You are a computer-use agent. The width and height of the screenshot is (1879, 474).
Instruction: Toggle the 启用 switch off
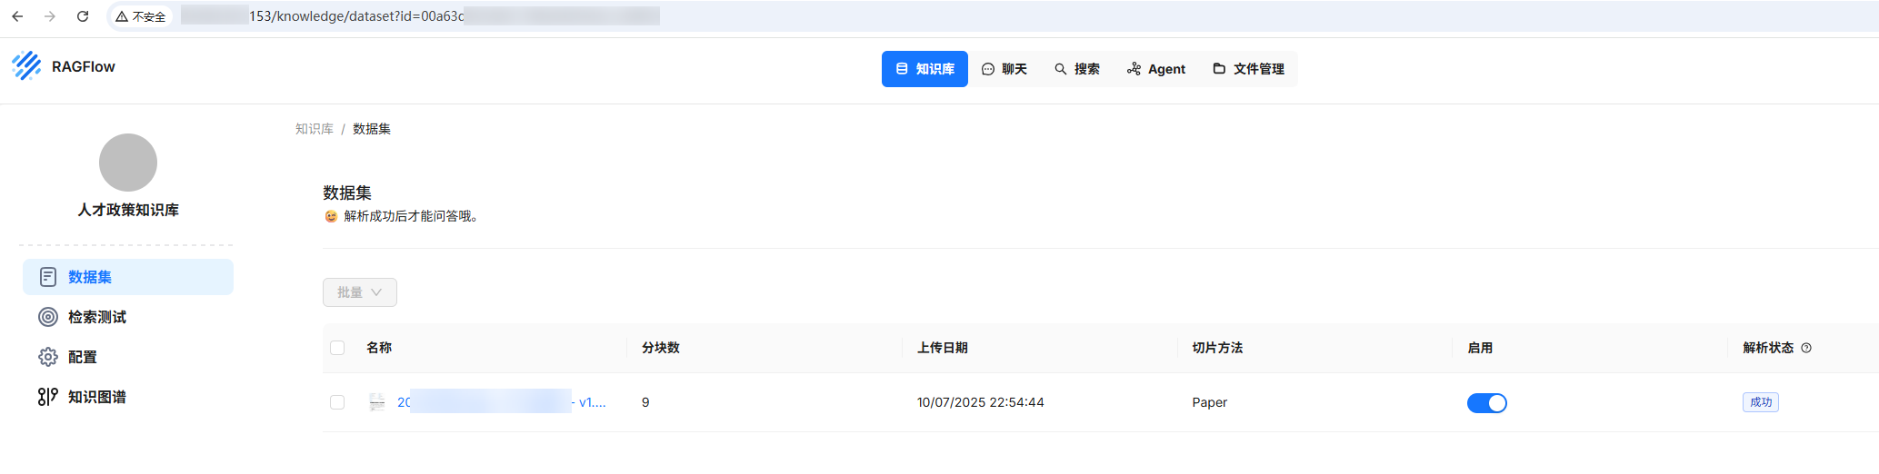click(1486, 403)
